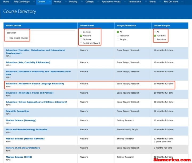Open the Application Process menu item
Image resolution: width=192 pixels, height=163 pixels.
click(111, 2)
